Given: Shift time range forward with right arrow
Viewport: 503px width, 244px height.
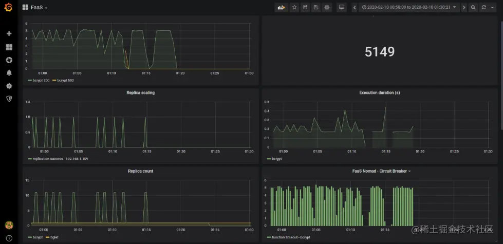Looking at the screenshot, I should pos(464,7).
